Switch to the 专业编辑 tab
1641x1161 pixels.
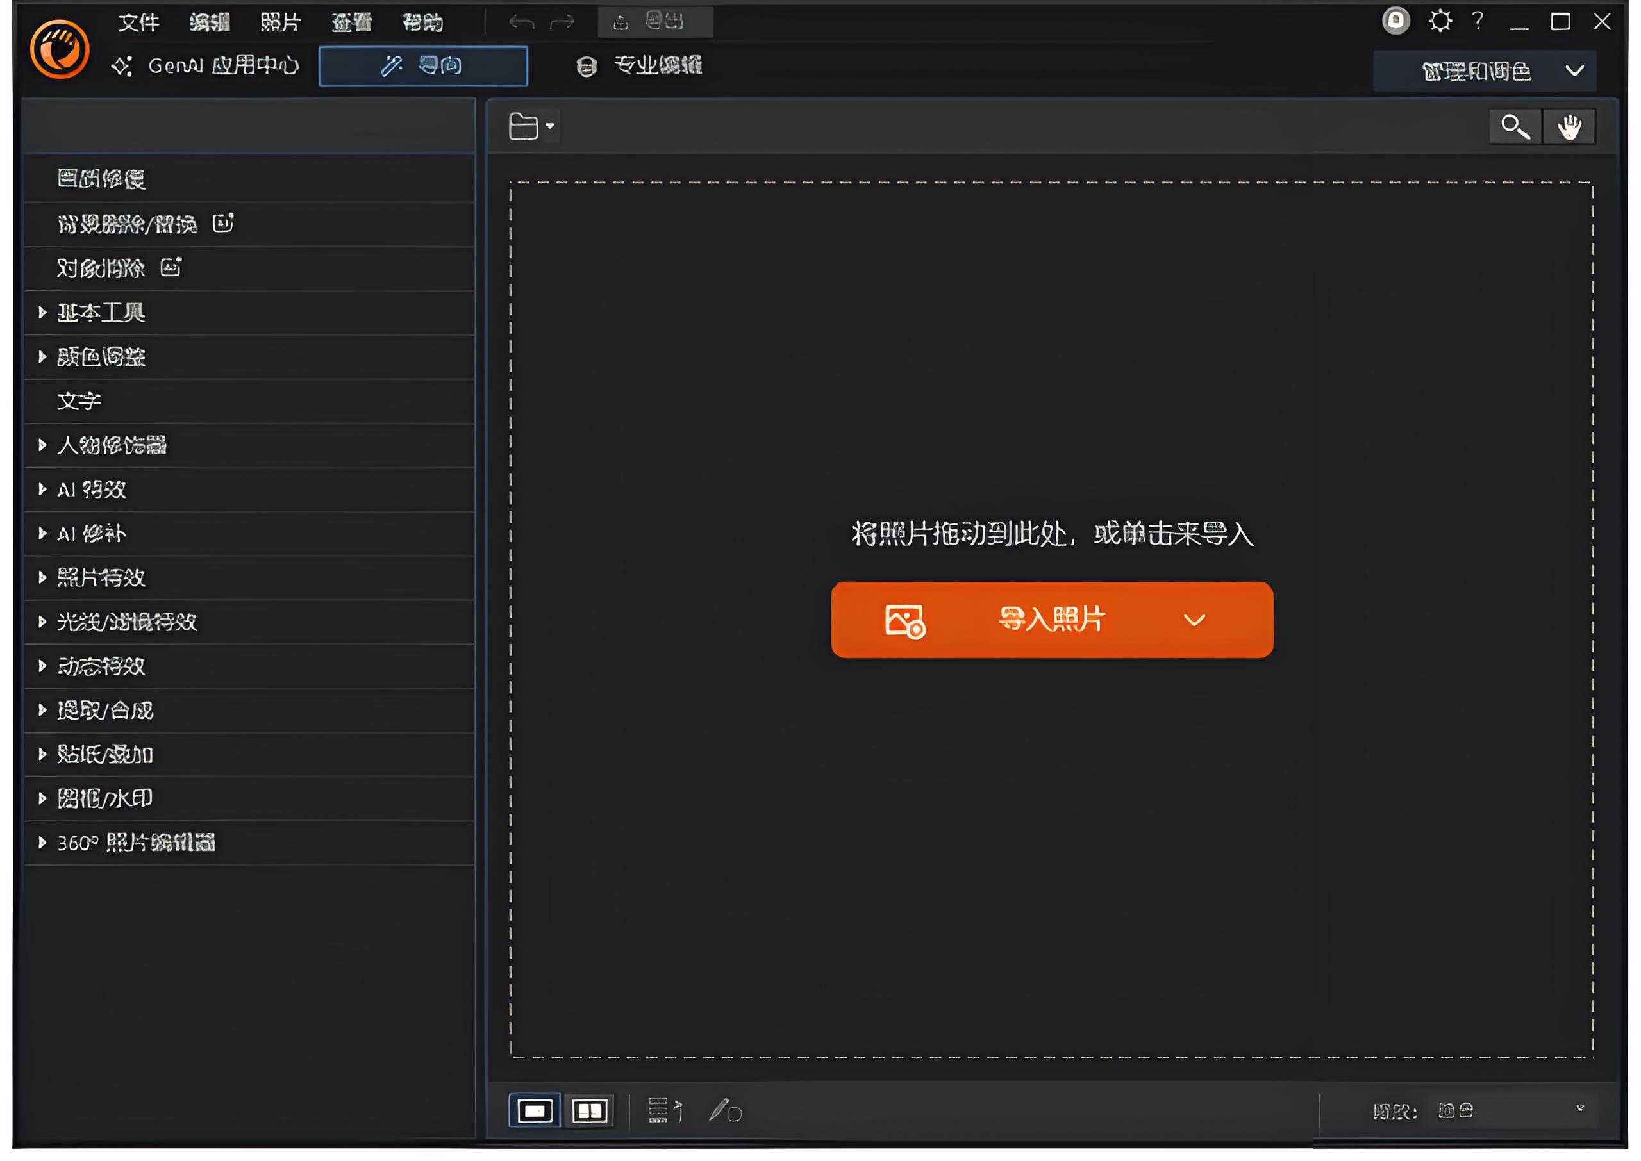[x=658, y=66]
